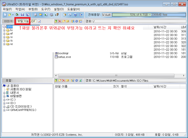Click the New blank document toolbar icon

pyautogui.click(x=5, y=15)
